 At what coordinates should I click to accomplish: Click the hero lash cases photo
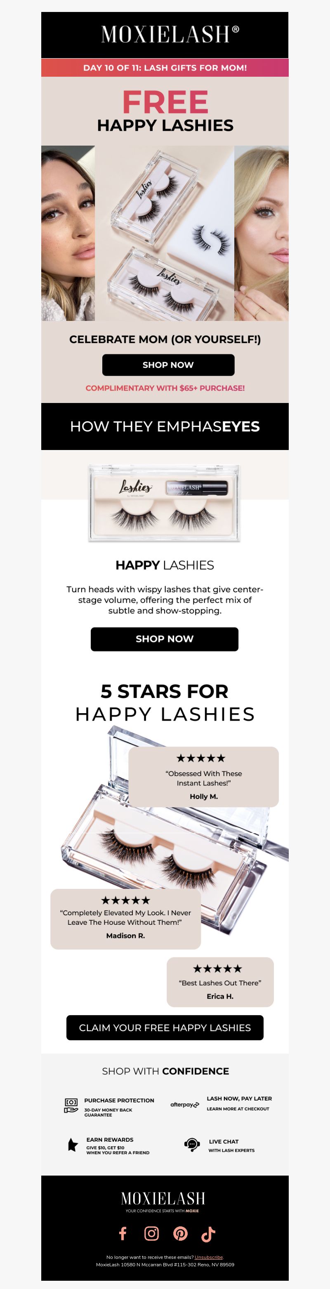pyautogui.click(x=164, y=233)
